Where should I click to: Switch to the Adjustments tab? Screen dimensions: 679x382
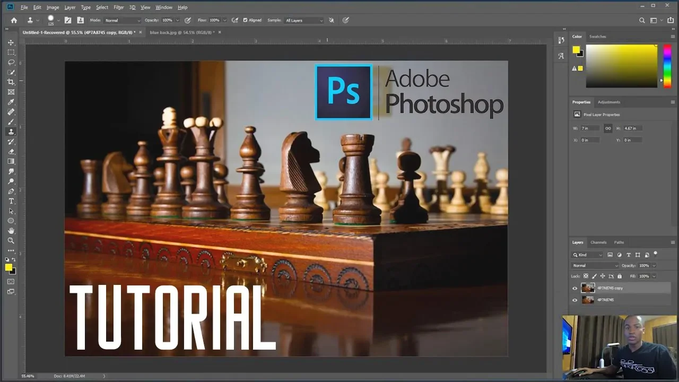[609, 102]
